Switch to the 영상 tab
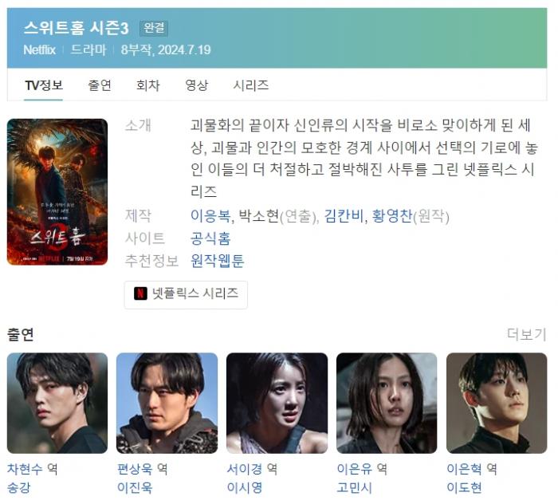 pyautogui.click(x=196, y=85)
